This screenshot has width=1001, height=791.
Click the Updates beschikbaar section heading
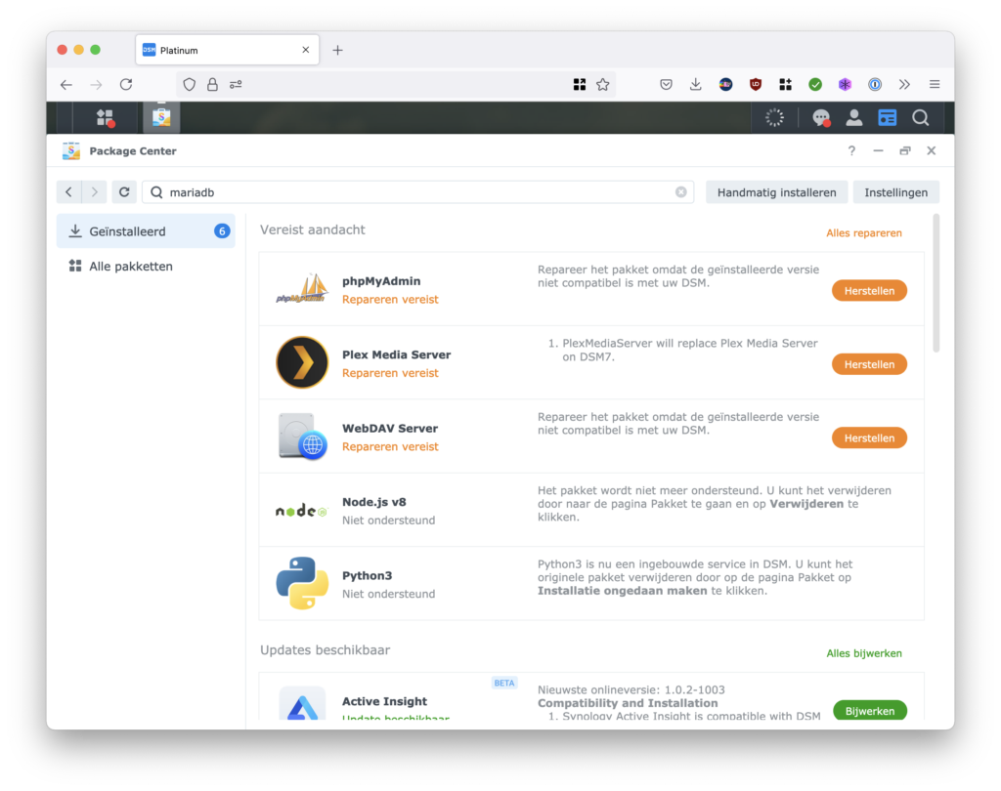click(325, 650)
